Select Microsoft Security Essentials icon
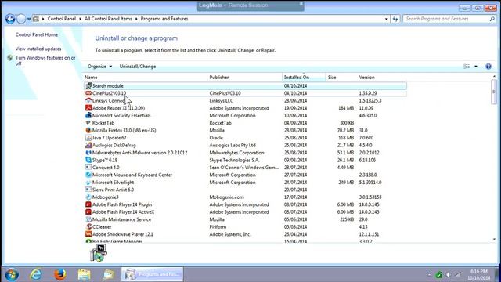This screenshot has width=501, height=282. click(x=88, y=115)
